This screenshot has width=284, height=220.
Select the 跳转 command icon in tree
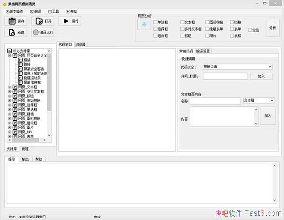pyautogui.click(x=20, y=65)
